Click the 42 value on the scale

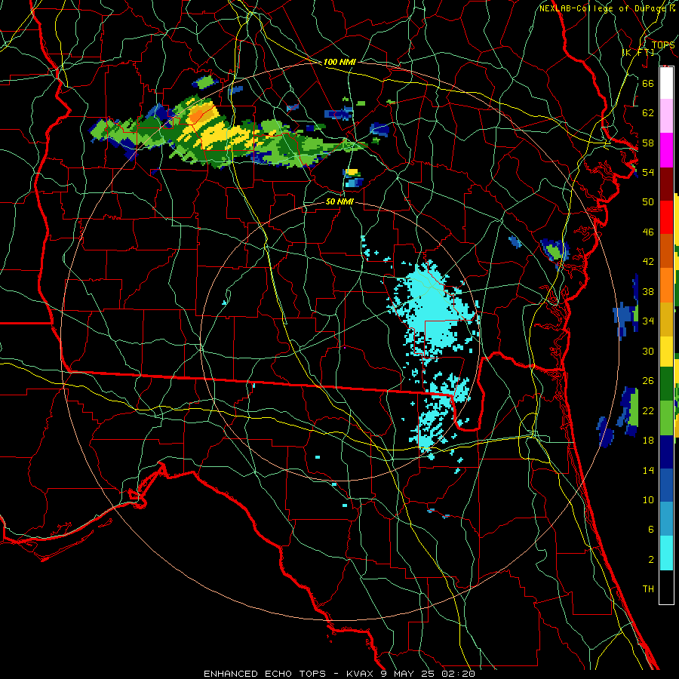[x=648, y=261]
